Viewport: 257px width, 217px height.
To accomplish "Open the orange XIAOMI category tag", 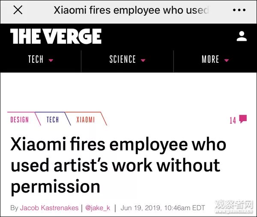I will click(85, 120).
